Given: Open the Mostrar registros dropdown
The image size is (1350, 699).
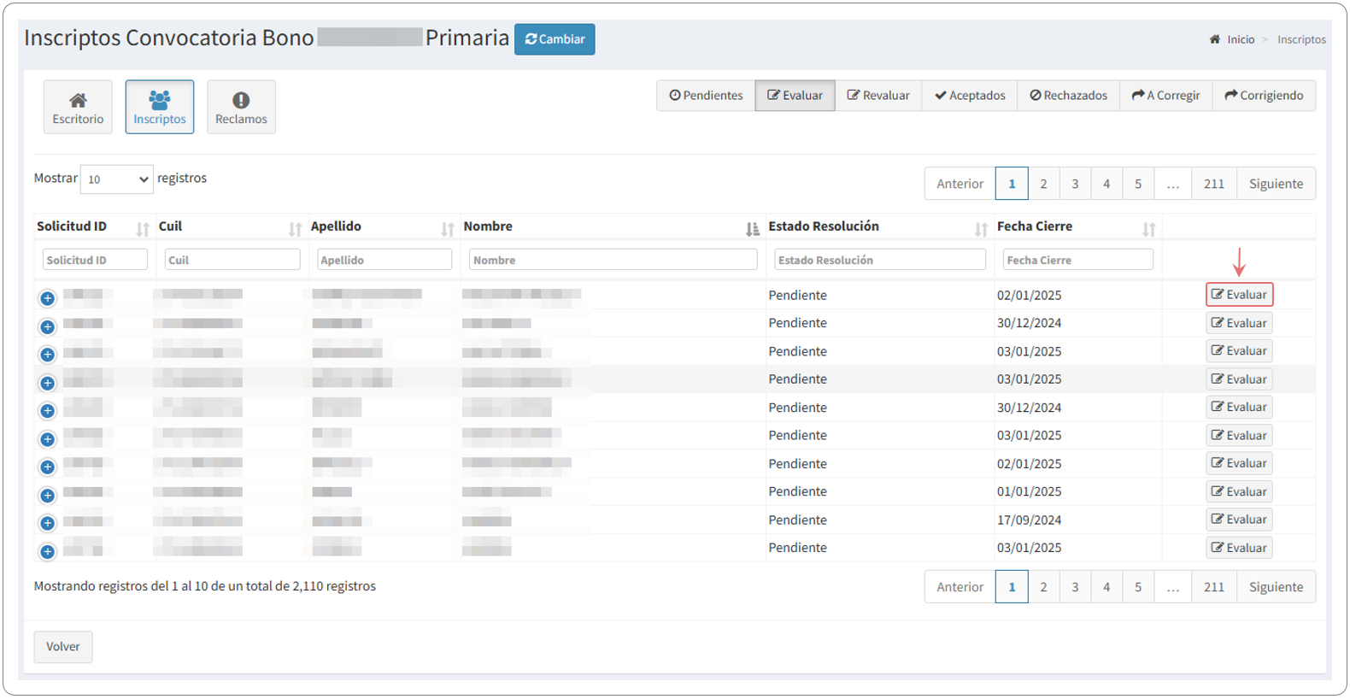Looking at the screenshot, I should 116,179.
